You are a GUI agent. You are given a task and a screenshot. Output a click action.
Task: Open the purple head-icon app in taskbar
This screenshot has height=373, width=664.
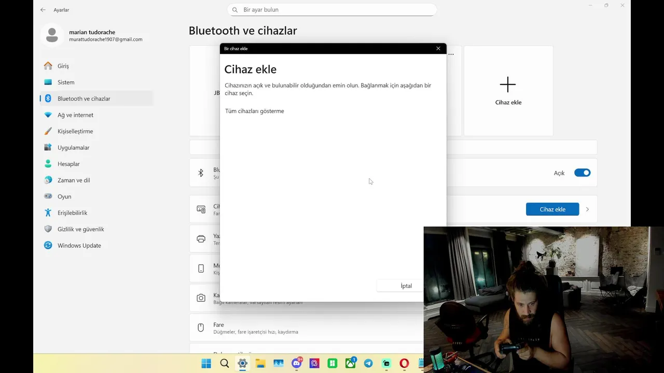[314, 363]
